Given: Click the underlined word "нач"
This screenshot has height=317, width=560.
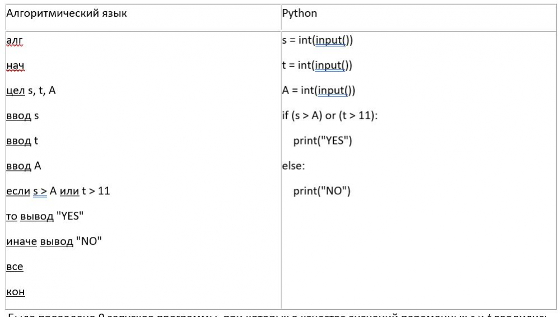Looking at the screenshot, I should point(15,66).
